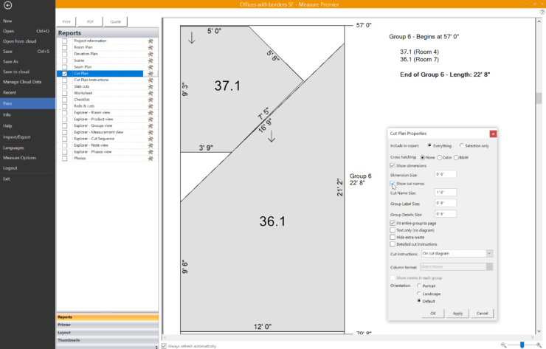
Task: Go back using the circled arrow icon
Action: tap(7, 5)
